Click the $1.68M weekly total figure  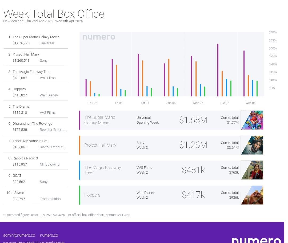(193, 120)
